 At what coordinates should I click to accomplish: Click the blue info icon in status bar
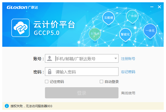click(7, 106)
